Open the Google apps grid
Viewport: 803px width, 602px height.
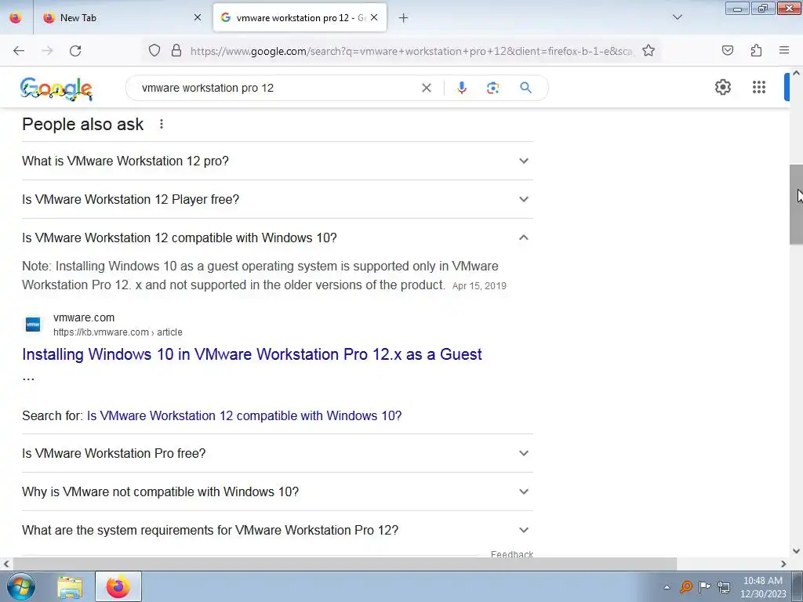(x=759, y=87)
